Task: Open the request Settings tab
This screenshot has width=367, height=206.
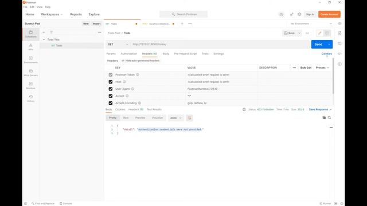Action: [x=218, y=54]
